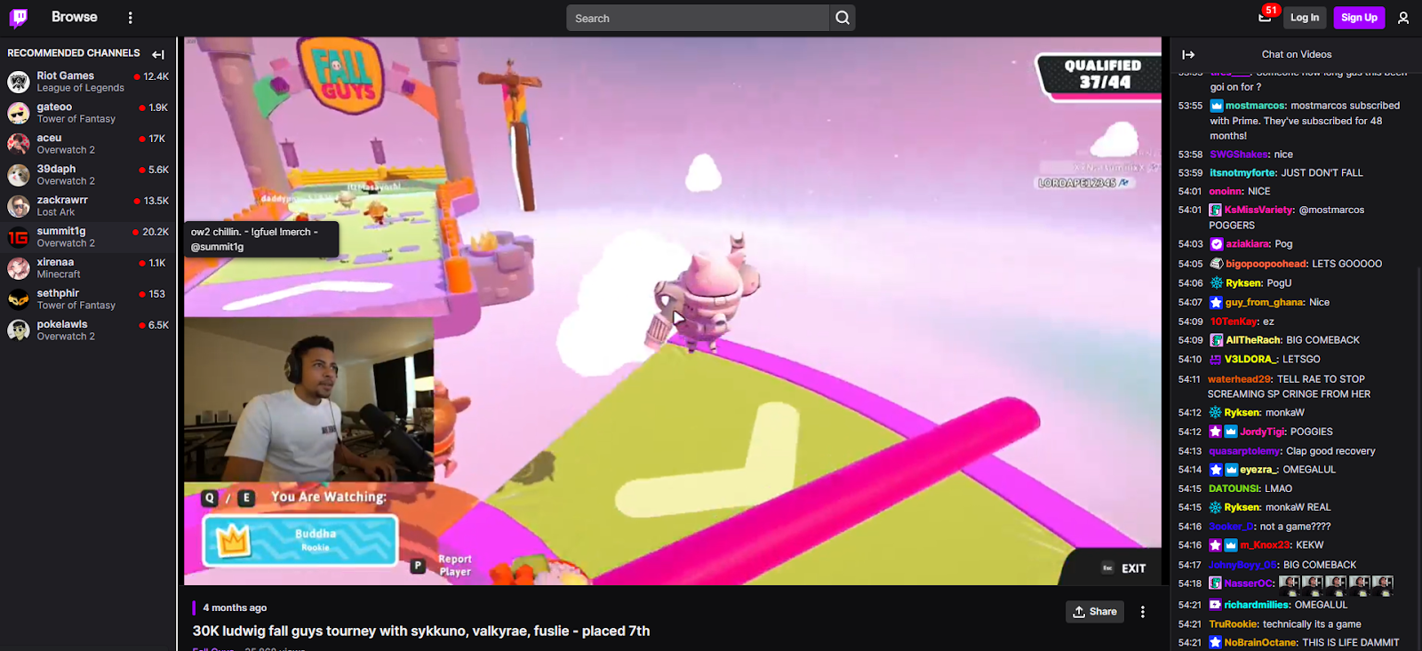Image resolution: width=1422 pixels, height=651 pixels.
Task: Click gateoo avatar icon
Action: point(19,113)
